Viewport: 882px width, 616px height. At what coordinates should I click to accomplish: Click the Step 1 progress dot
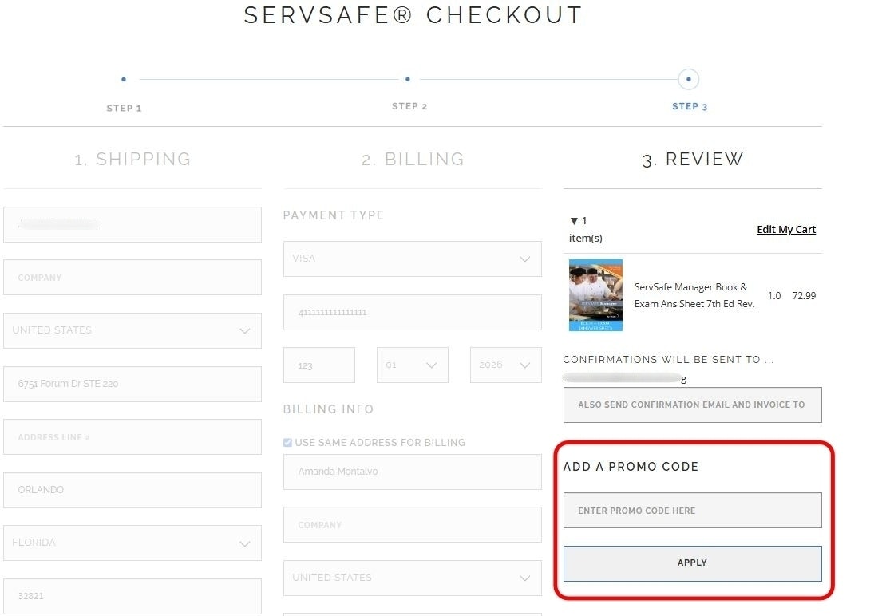click(124, 80)
